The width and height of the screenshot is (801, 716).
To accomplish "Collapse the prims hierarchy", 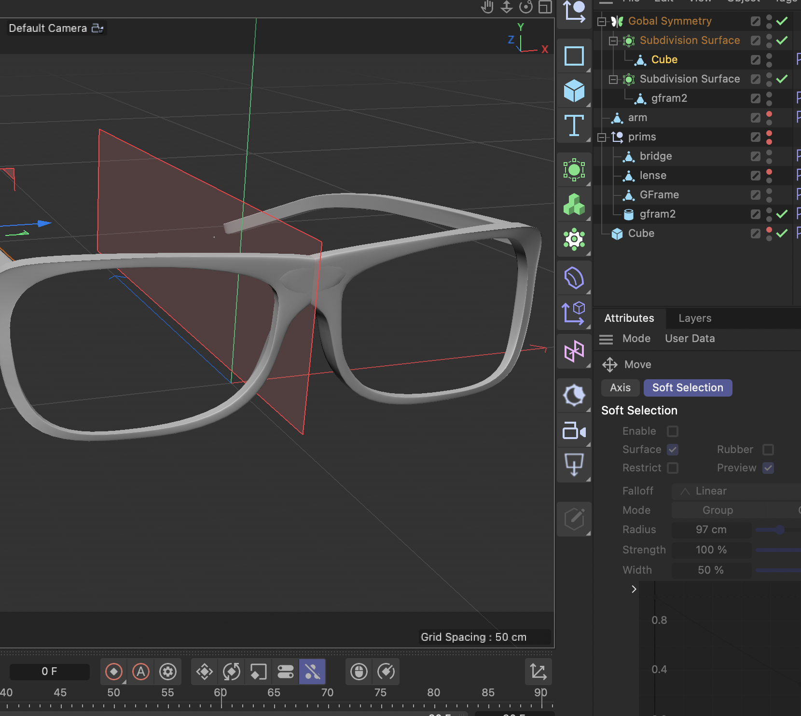I will [x=601, y=137].
